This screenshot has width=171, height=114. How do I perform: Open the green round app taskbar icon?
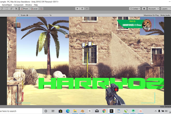(133, 111)
